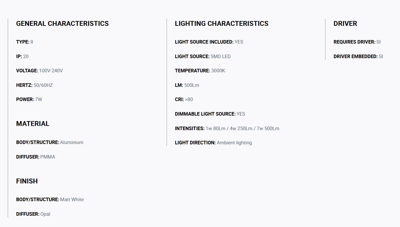
Task: Select the Voltage 100V-240V text
Action: (39, 71)
